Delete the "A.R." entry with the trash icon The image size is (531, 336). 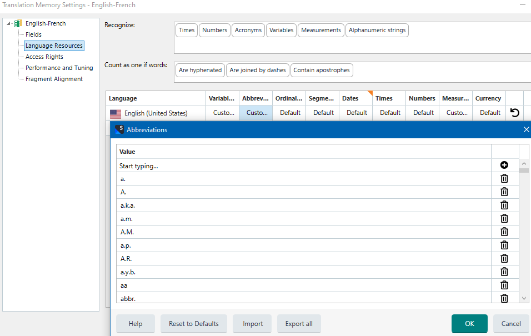(504, 258)
